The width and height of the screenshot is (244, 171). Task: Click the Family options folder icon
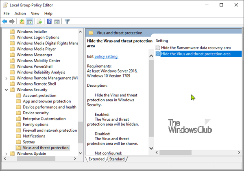pos(19,124)
